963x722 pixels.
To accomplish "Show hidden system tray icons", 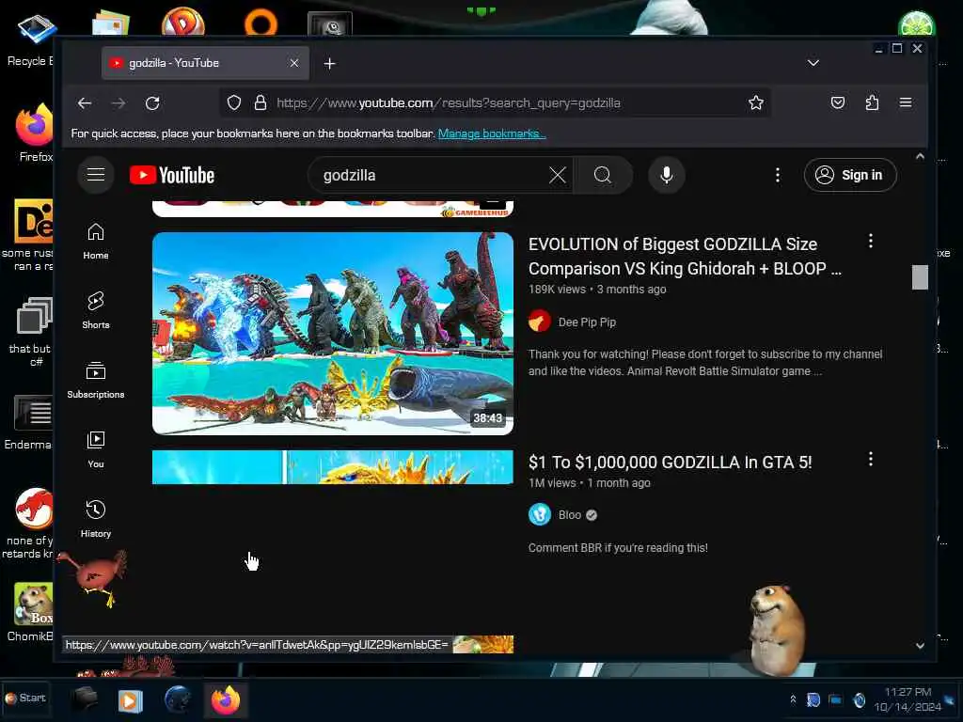I will pyautogui.click(x=793, y=699).
